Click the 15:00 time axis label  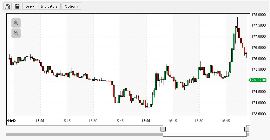(x=40, y=121)
